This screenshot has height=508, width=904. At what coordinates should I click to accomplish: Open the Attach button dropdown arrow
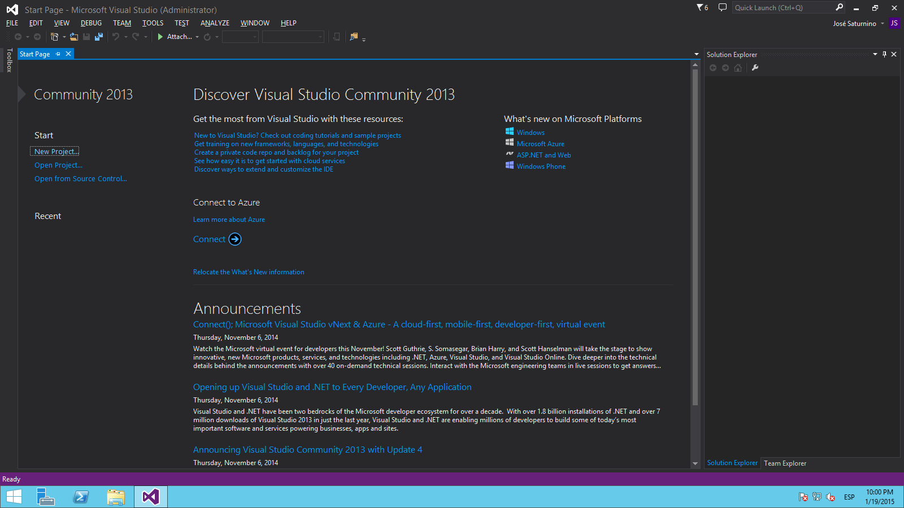point(197,37)
